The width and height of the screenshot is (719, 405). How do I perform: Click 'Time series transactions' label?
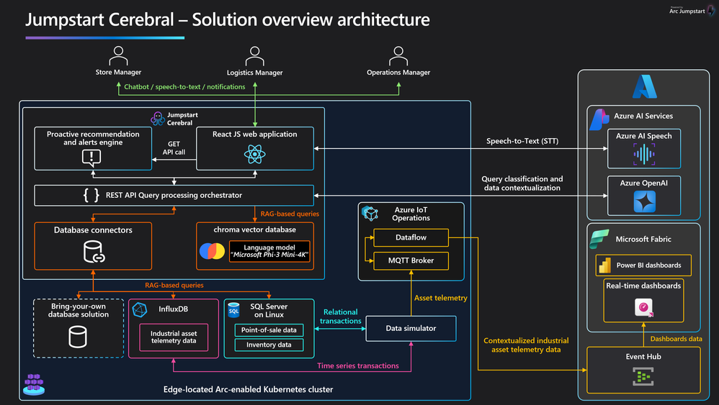[357, 365]
